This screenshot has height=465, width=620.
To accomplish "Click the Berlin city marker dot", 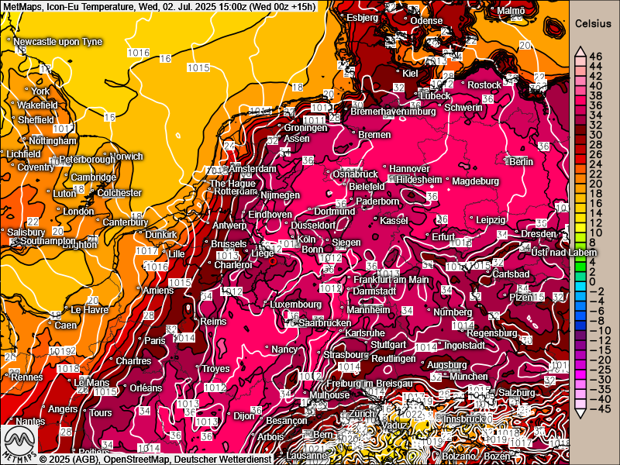I will [x=506, y=161].
